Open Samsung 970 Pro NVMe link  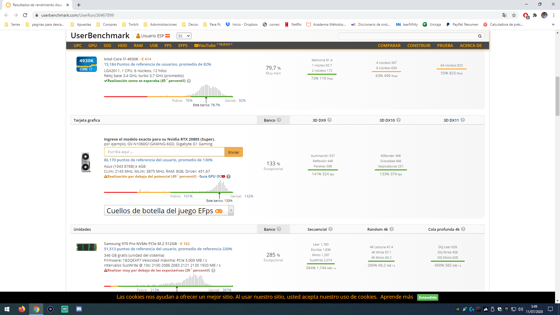tap(140, 244)
